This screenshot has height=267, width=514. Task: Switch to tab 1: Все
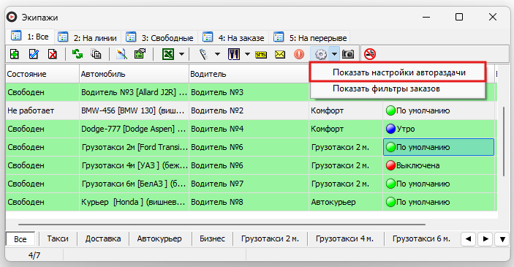30,37
